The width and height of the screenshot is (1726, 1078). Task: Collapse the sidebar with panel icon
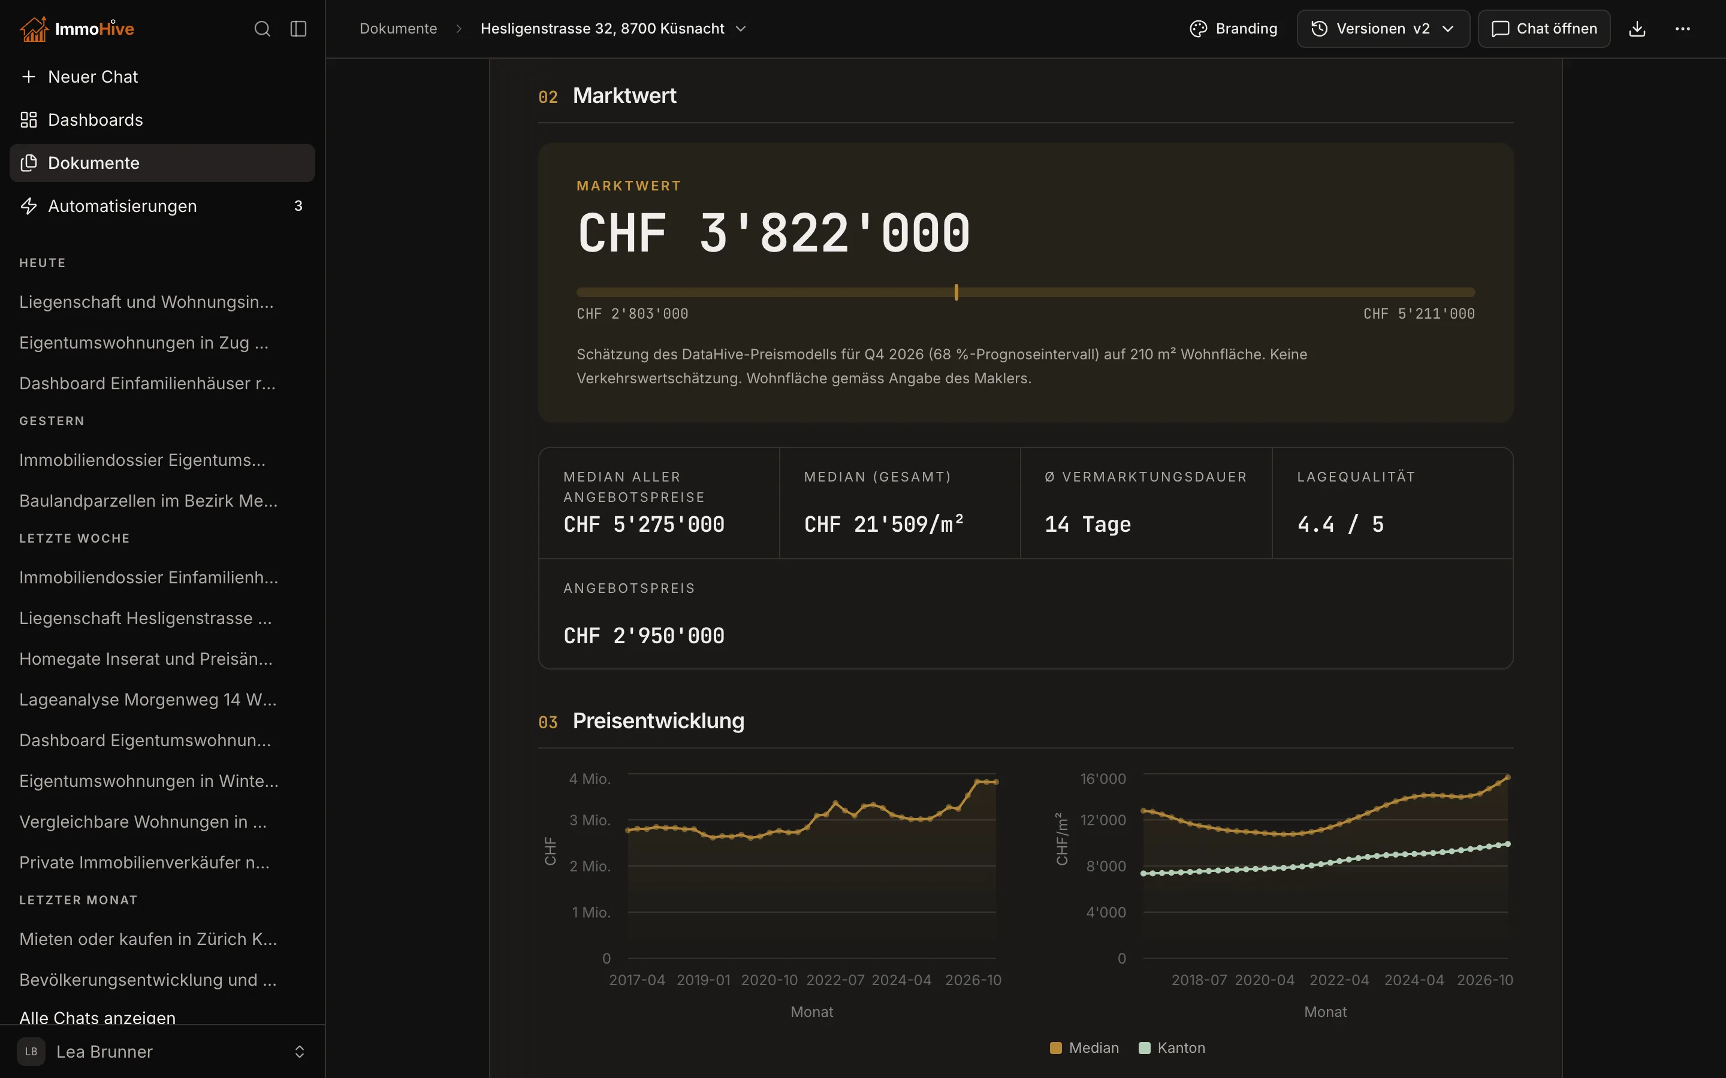(298, 29)
